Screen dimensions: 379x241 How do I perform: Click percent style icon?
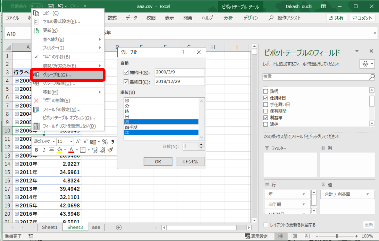105,142
